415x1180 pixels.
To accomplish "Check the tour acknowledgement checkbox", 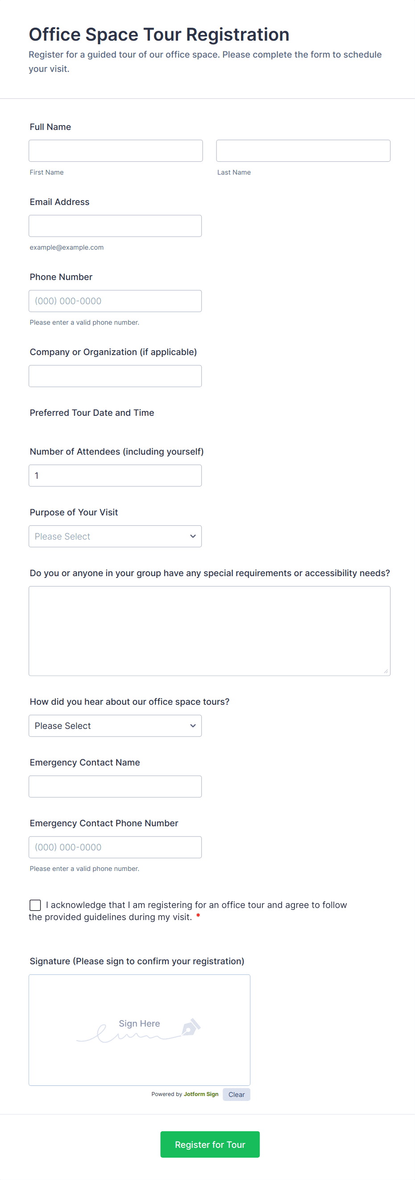I will (35, 905).
